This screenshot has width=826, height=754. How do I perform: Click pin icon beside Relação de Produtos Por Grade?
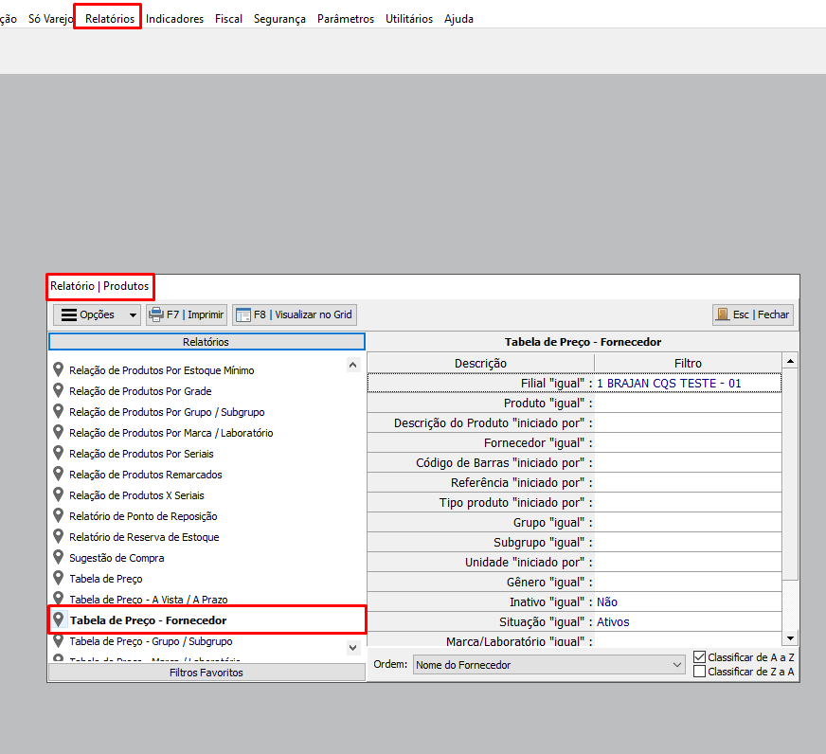[59, 391]
